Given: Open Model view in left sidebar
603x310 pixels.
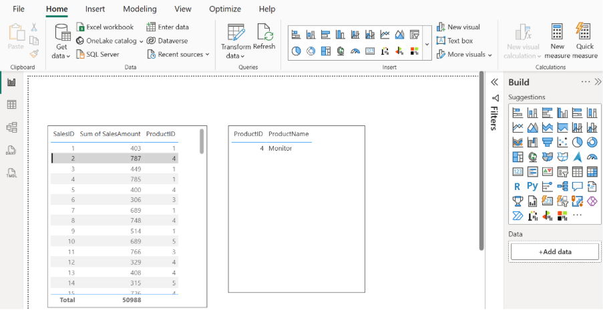Looking at the screenshot, I should coord(11,127).
